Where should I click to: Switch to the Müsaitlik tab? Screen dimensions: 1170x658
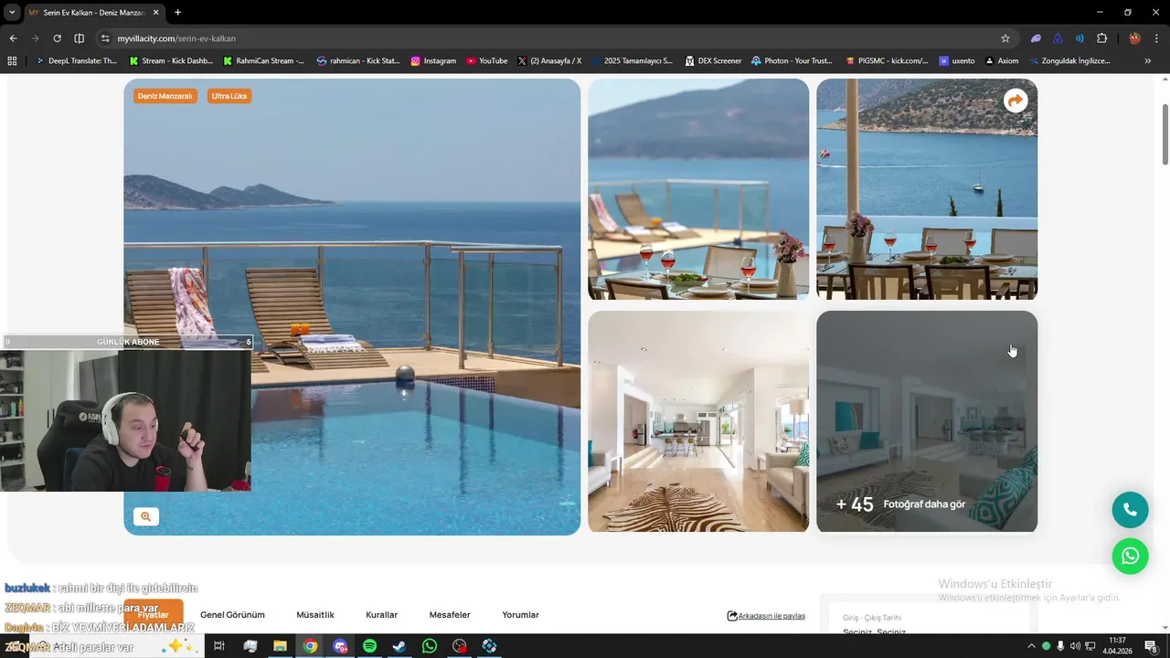[315, 615]
